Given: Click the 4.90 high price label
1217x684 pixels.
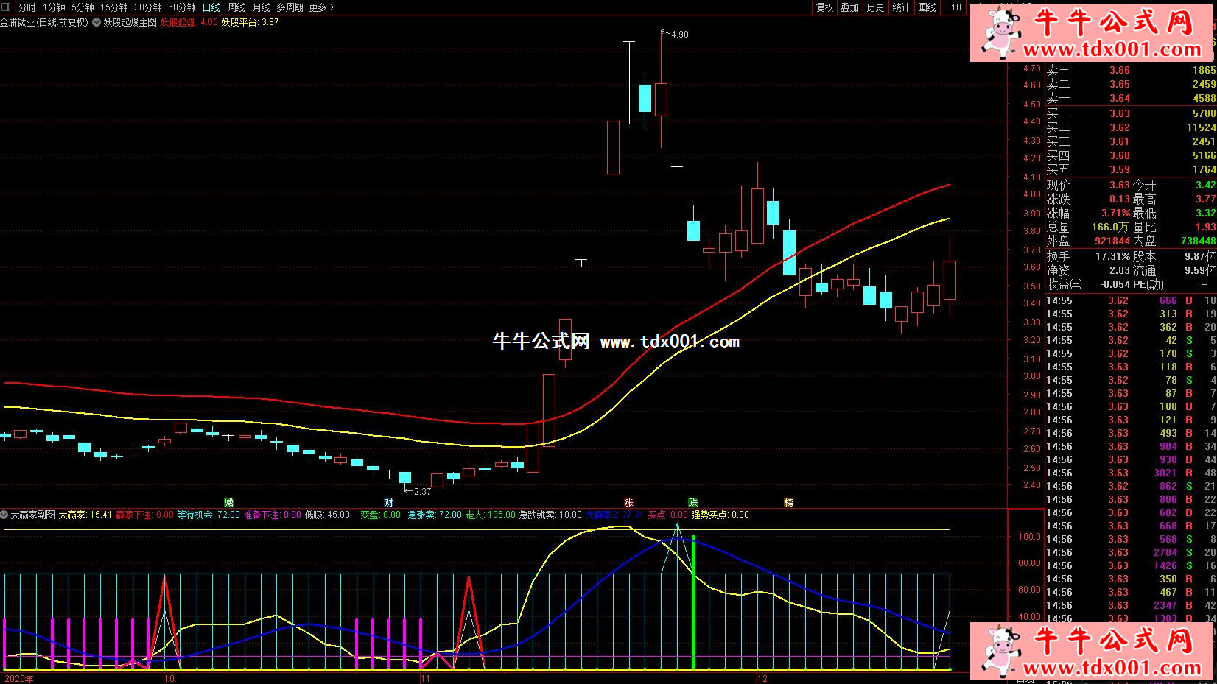Looking at the screenshot, I should [x=679, y=35].
